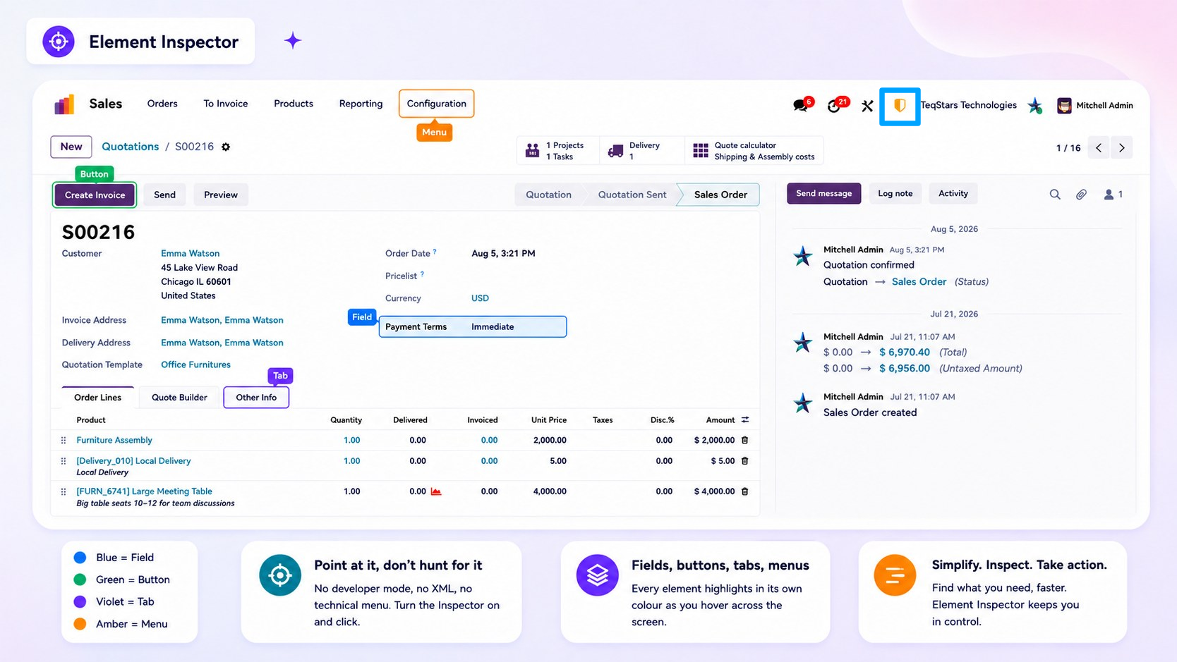
Task: Select the Quotation Sent status stage
Action: pos(632,195)
